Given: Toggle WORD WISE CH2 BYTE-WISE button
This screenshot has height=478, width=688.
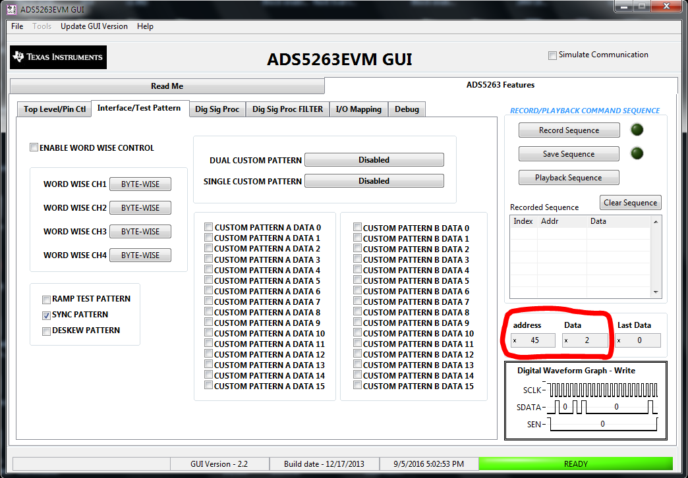Looking at the screenshot, I should pos(140,208).
